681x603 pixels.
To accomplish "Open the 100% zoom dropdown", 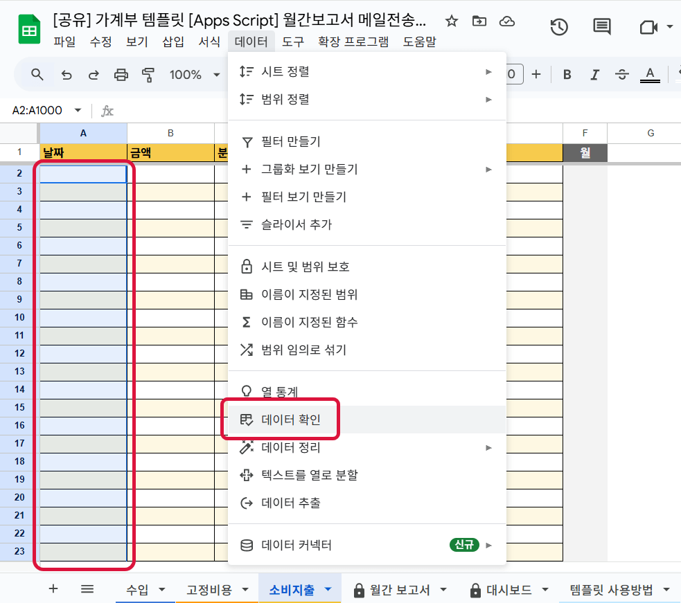I will [193, 75].
